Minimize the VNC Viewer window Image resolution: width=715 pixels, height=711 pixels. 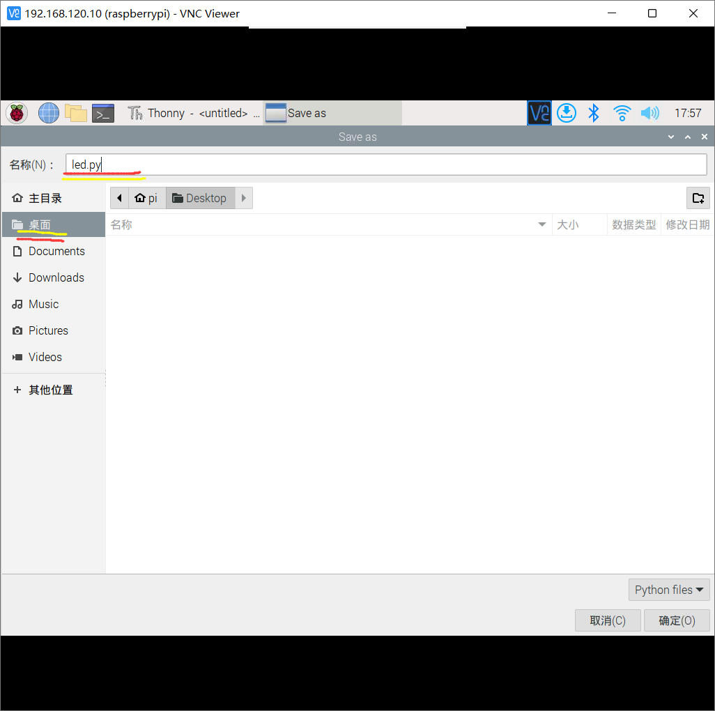tap(611, 13)
